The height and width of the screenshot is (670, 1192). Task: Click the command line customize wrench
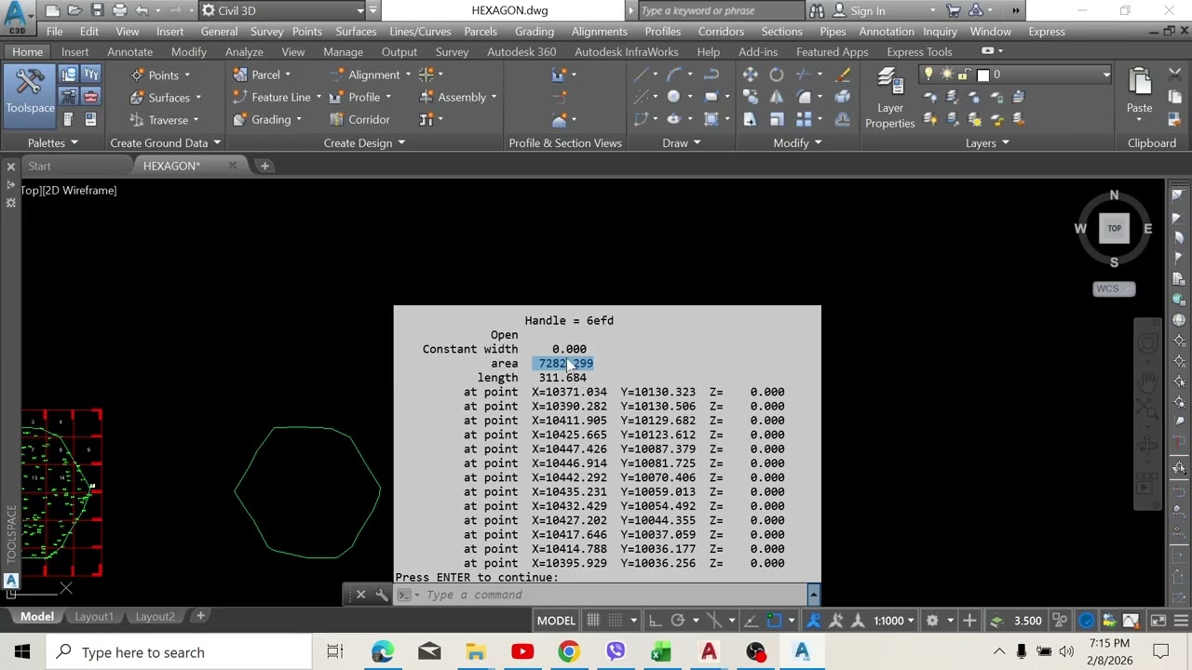[382, 595]
